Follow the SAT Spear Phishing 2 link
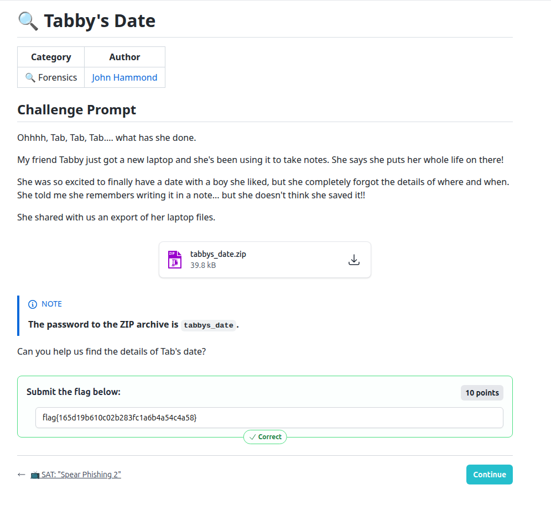The image size is (551, 511). (x=80, y=474)
